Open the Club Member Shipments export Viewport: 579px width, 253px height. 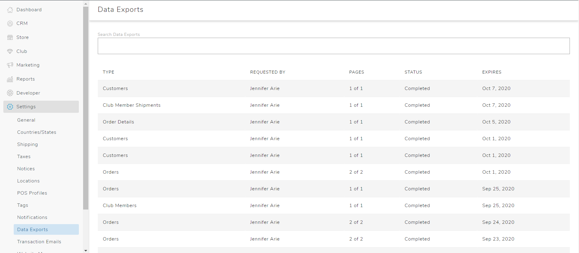(x=132, y=105)
